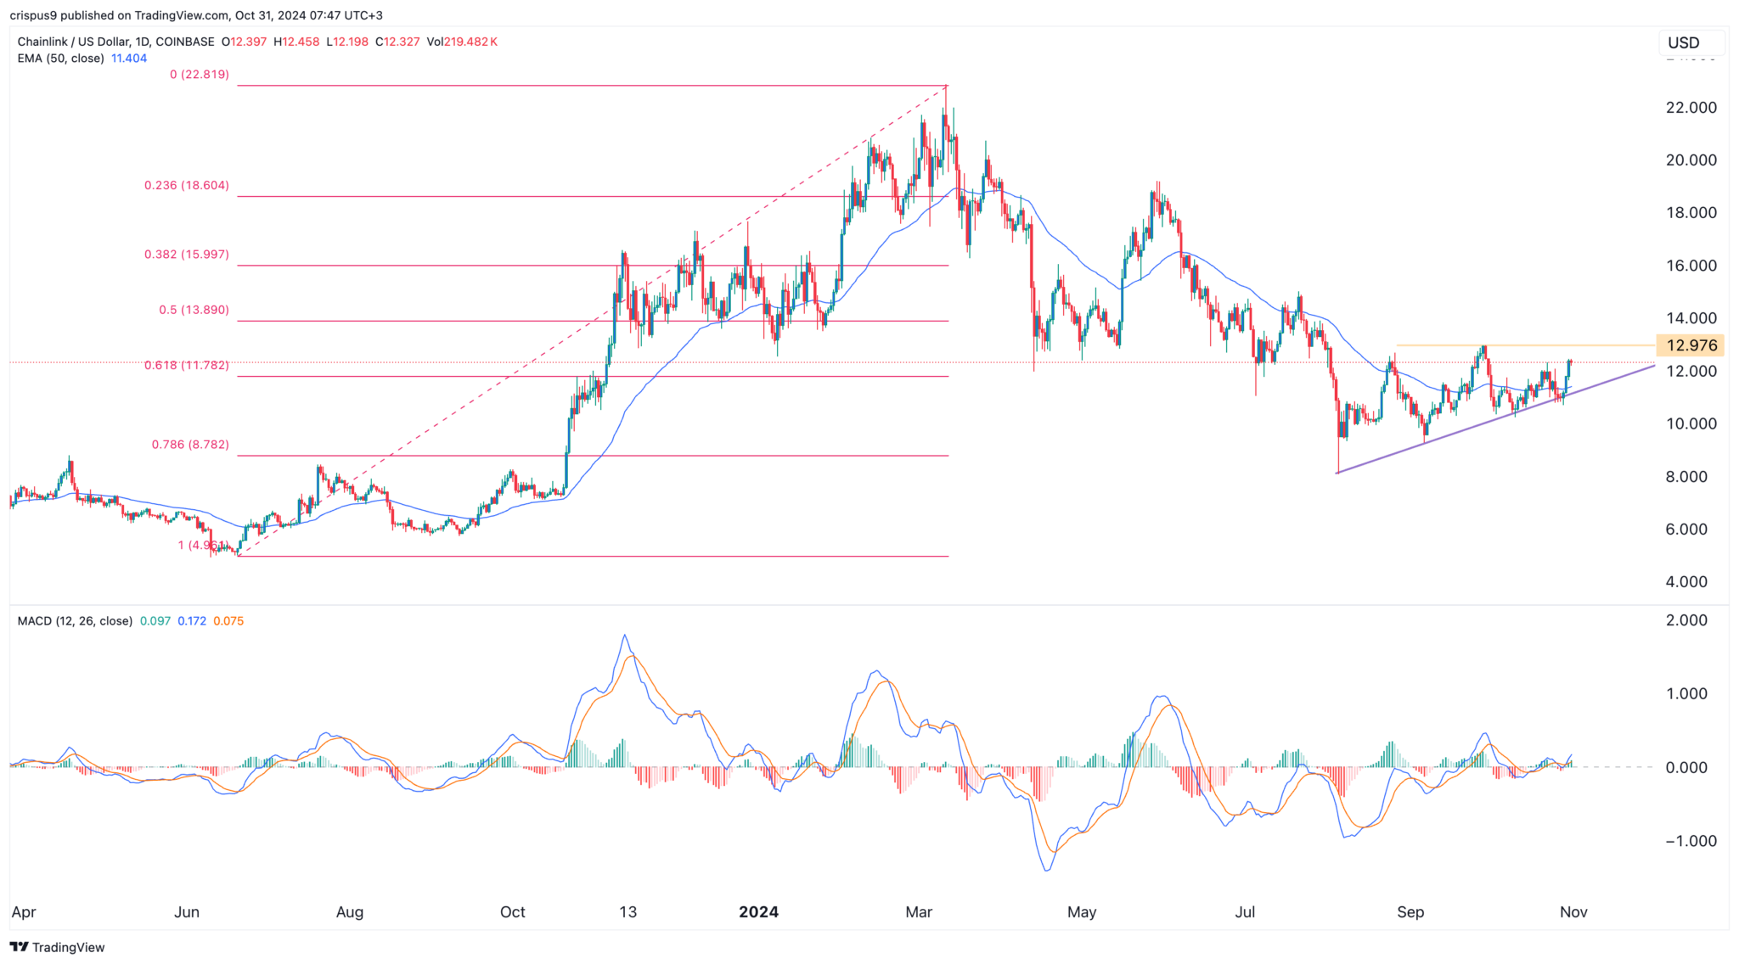The image size is (1739, 964).
Task: Click the orange MACD signal value 0.075
Action: tap(228, 621)
